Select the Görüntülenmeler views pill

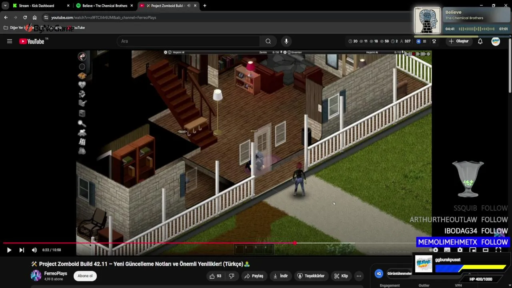(x=400, y=274)
